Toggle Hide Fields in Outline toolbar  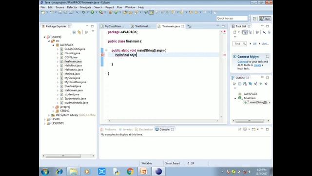click(x=250, y=84)
